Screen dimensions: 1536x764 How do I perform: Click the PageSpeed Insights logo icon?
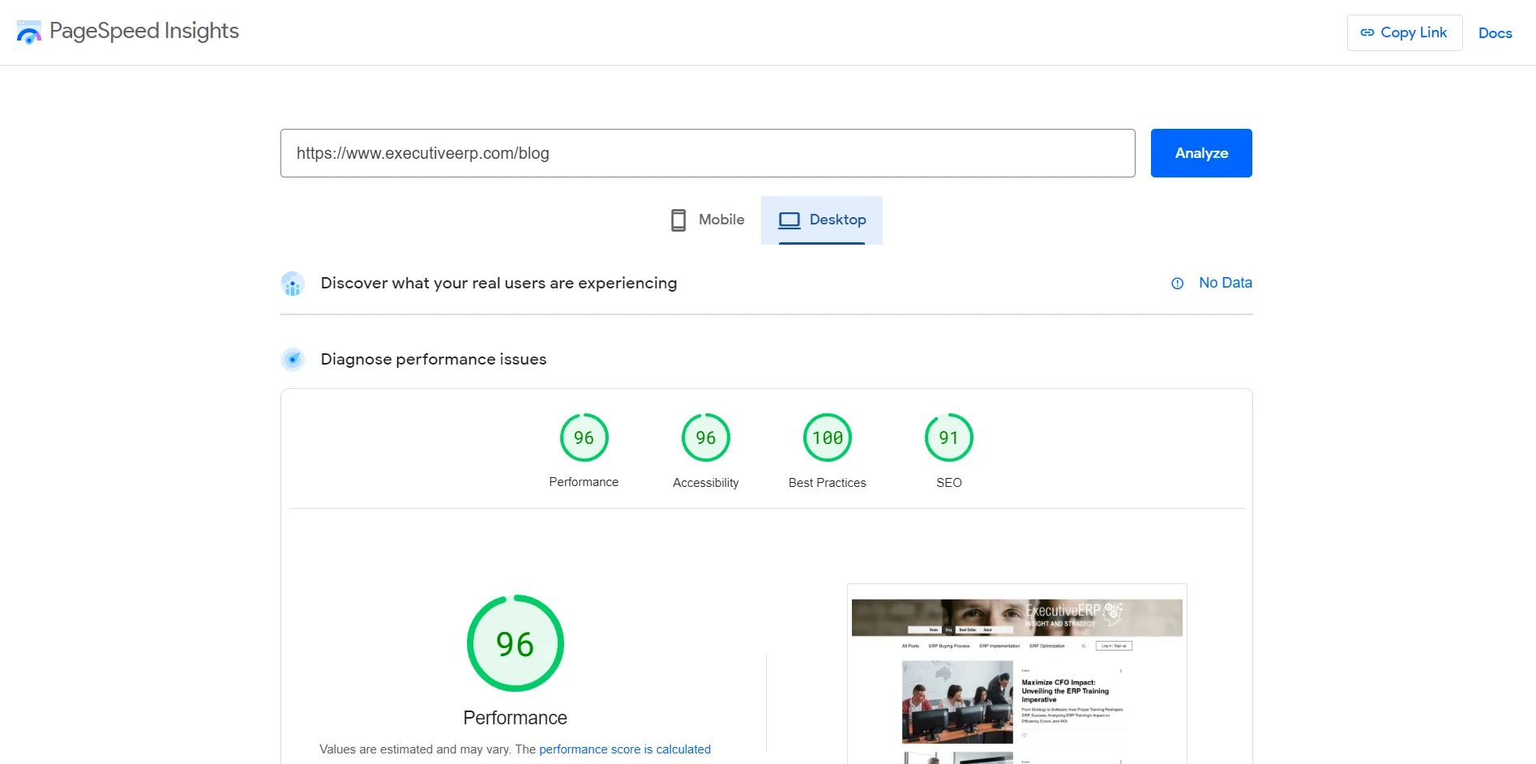tap(28, 32)
